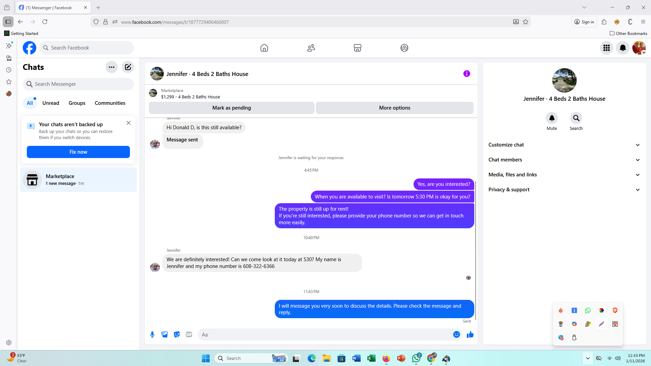This screenshot has width=651, height=366.
Task: Toggle the Firefox sidebar button
Action: 8,22
